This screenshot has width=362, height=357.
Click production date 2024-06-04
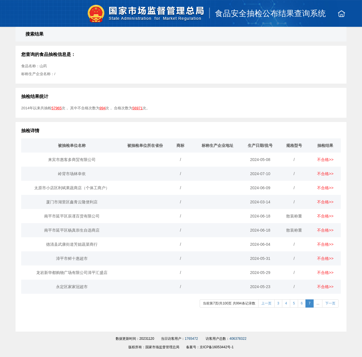[260, 244]
